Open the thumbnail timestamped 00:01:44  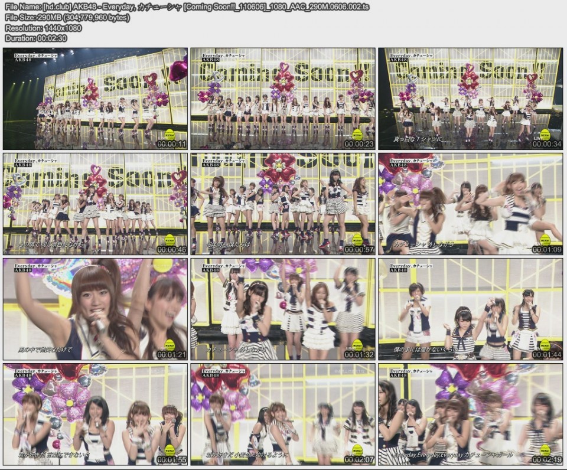(471, 309)
